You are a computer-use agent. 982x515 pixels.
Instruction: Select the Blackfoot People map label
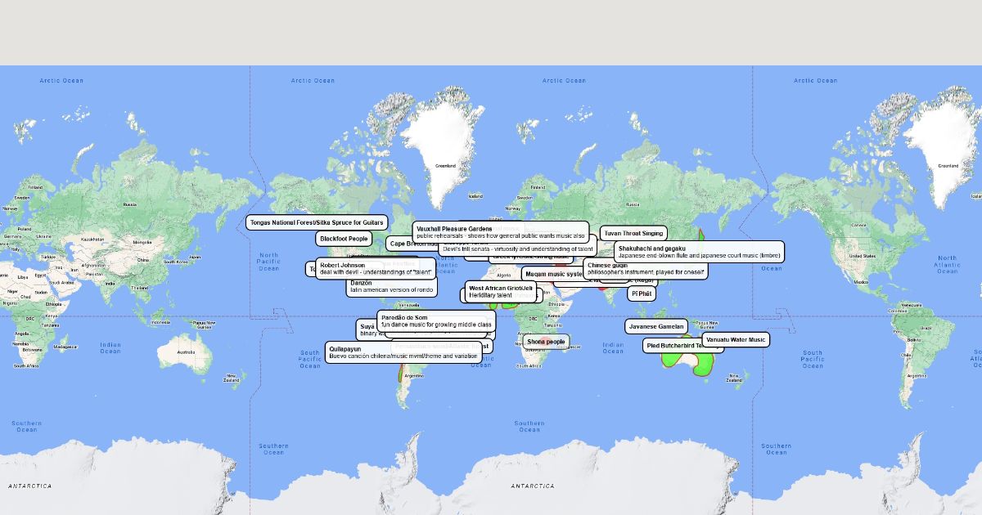coord(344,239)
